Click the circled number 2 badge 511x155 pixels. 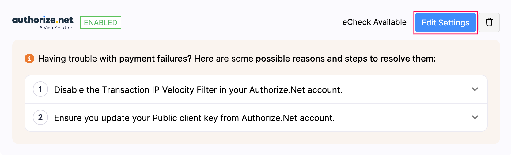pos(40,117)
